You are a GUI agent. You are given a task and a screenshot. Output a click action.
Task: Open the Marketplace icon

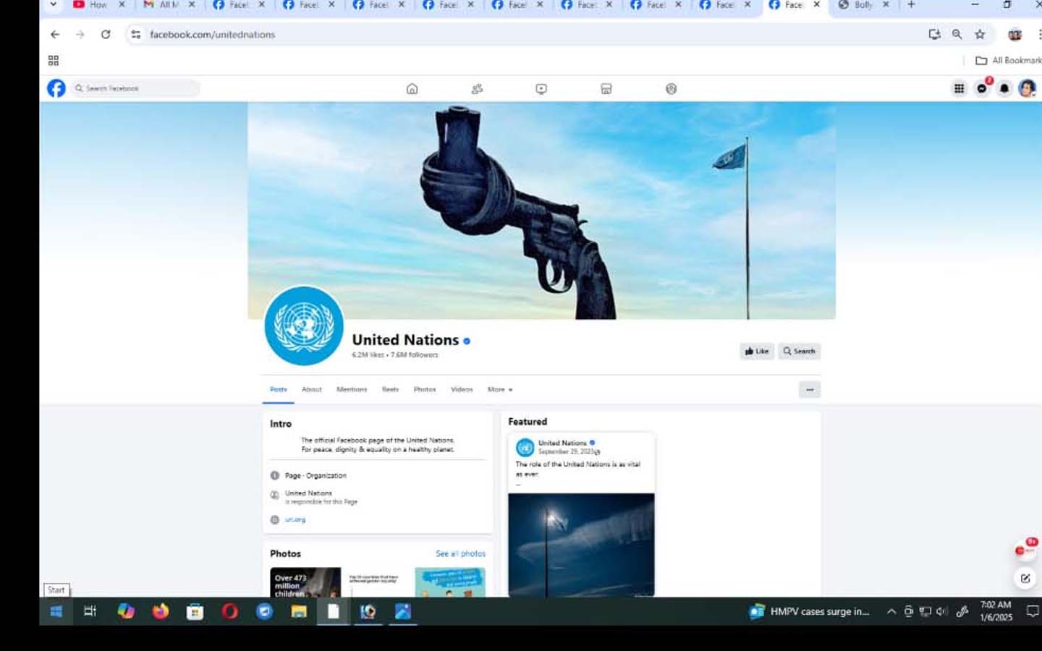click(x=606, y=89)
